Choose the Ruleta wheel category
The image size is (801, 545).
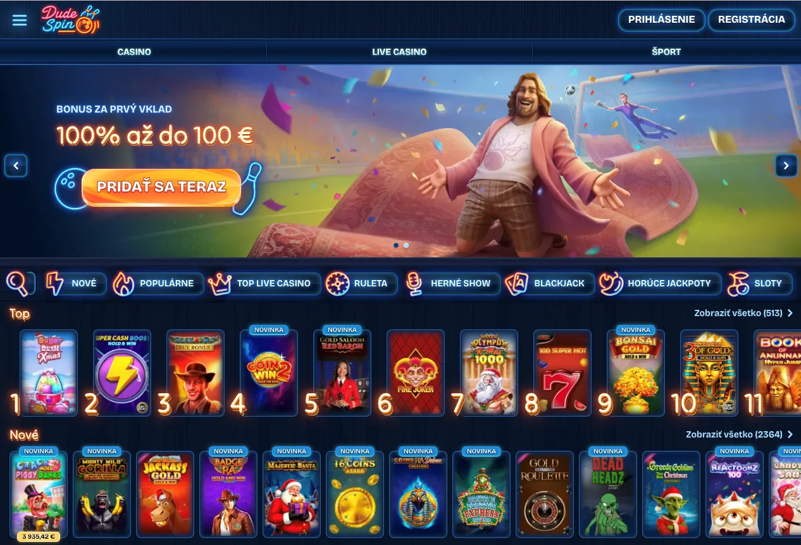coord(361,283)
